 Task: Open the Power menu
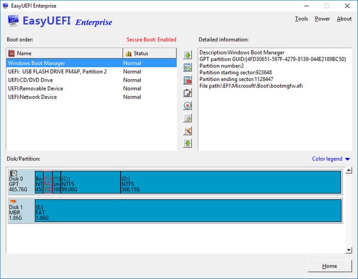tap(322, 19)
